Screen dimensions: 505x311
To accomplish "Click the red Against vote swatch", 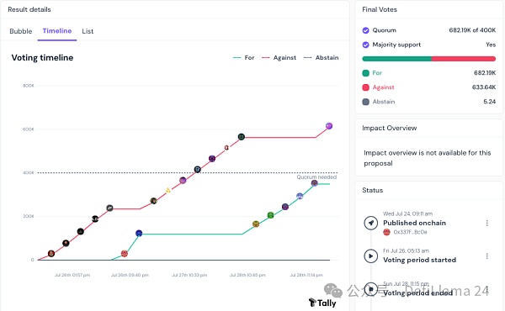I will click(x=365, y=87).
